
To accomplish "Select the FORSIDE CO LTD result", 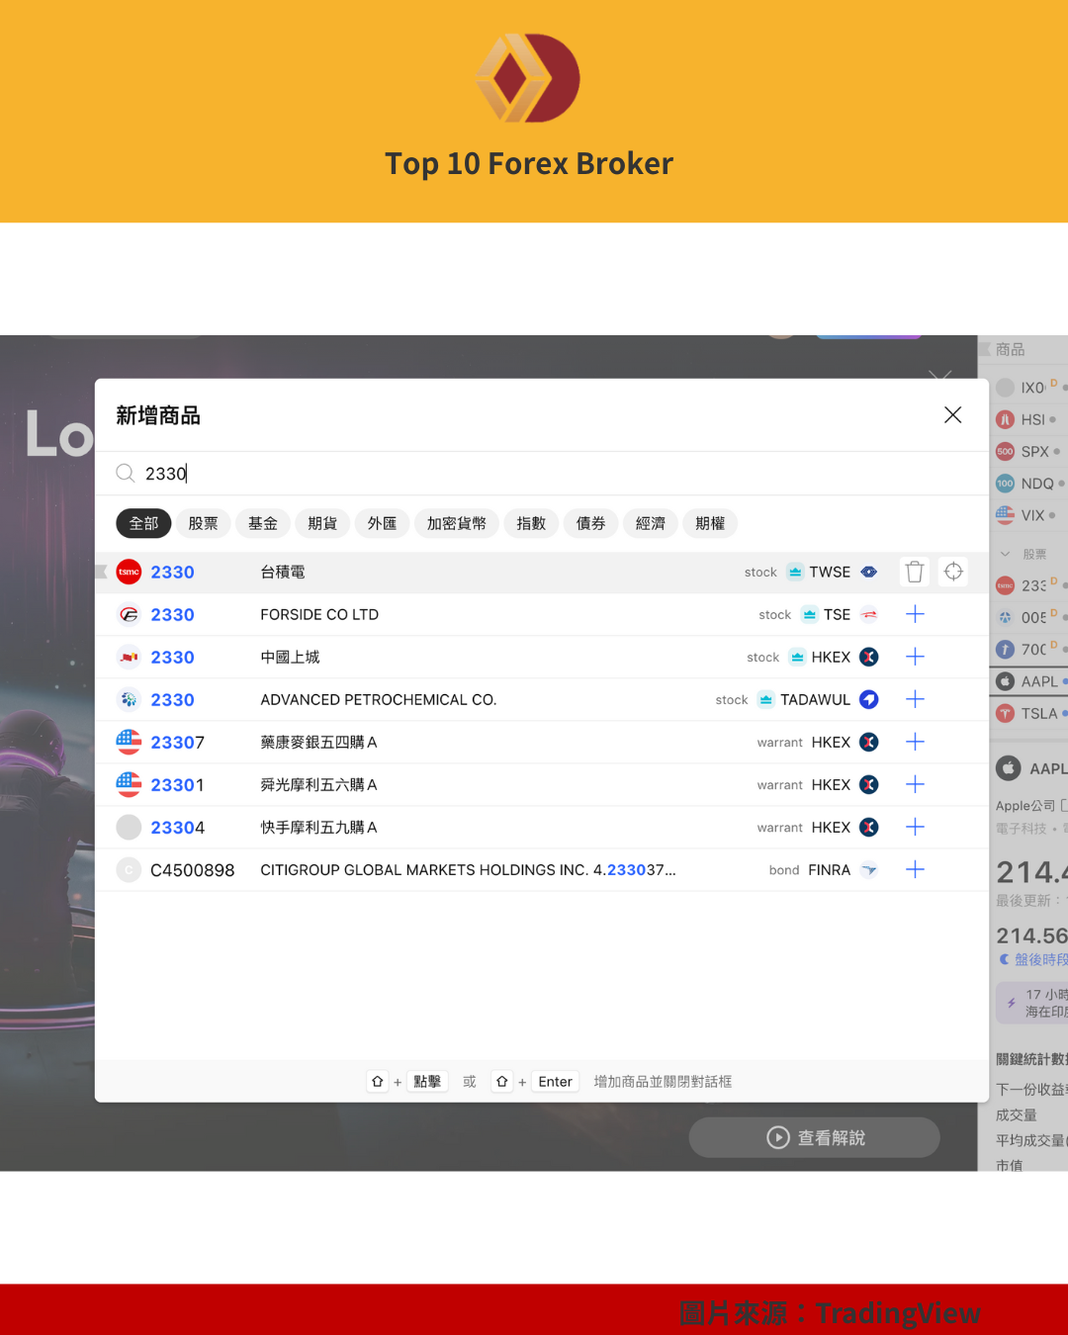I will point(542,614).
